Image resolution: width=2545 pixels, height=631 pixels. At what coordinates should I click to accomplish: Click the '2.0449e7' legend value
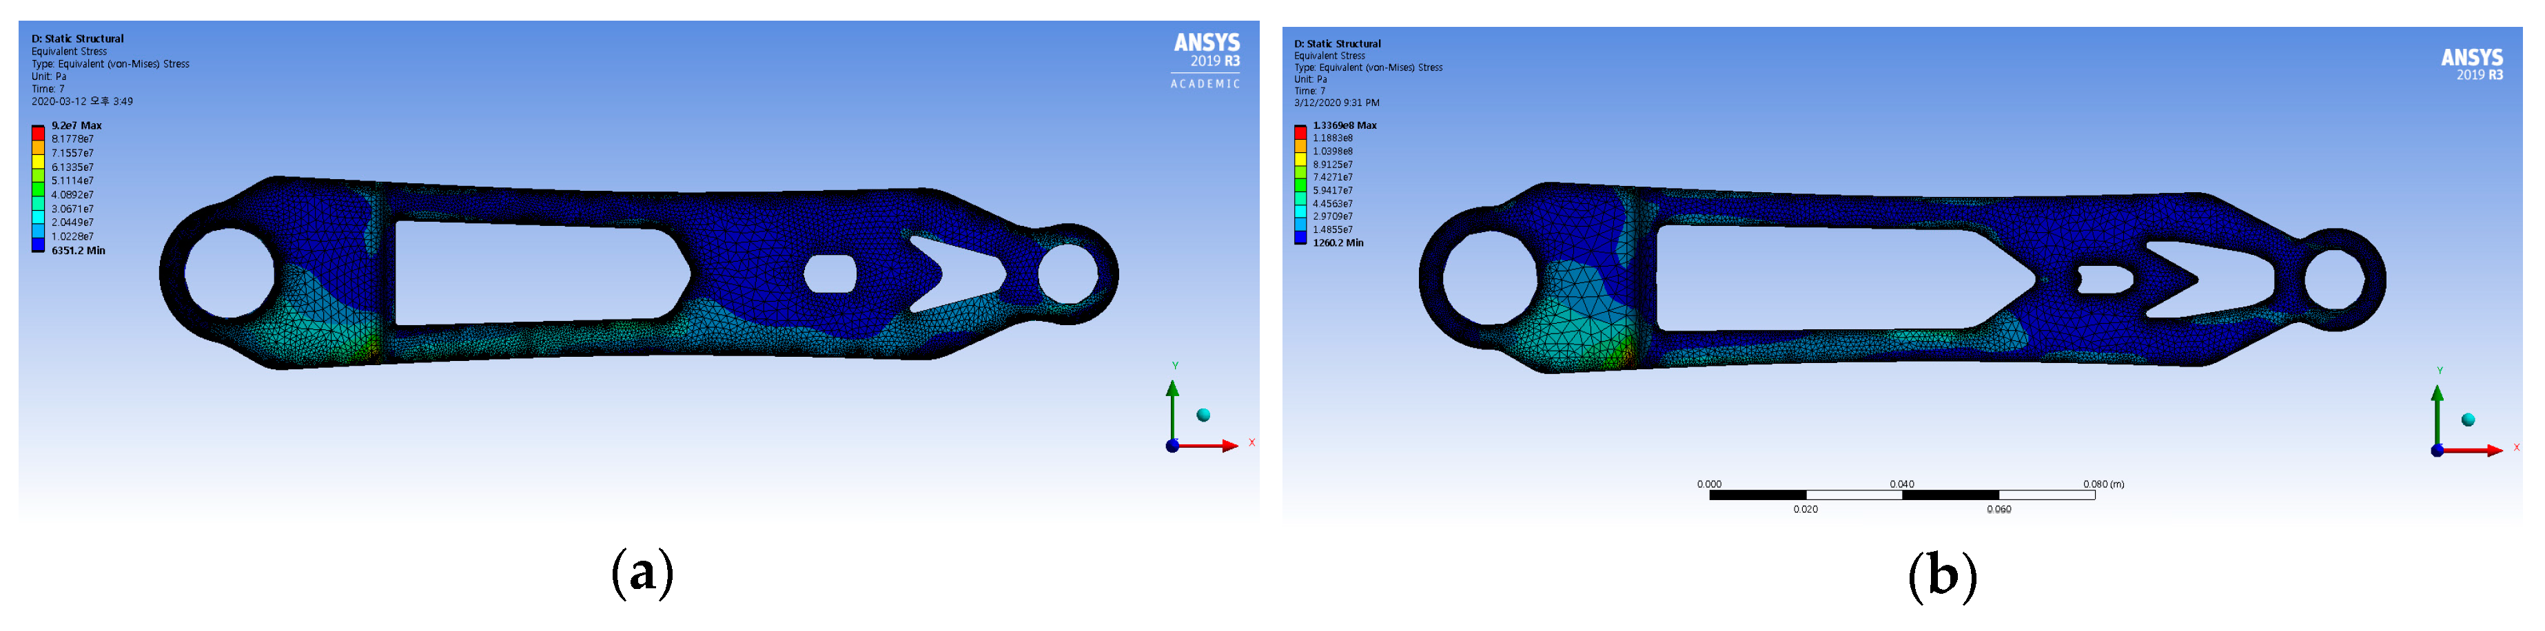72,223
